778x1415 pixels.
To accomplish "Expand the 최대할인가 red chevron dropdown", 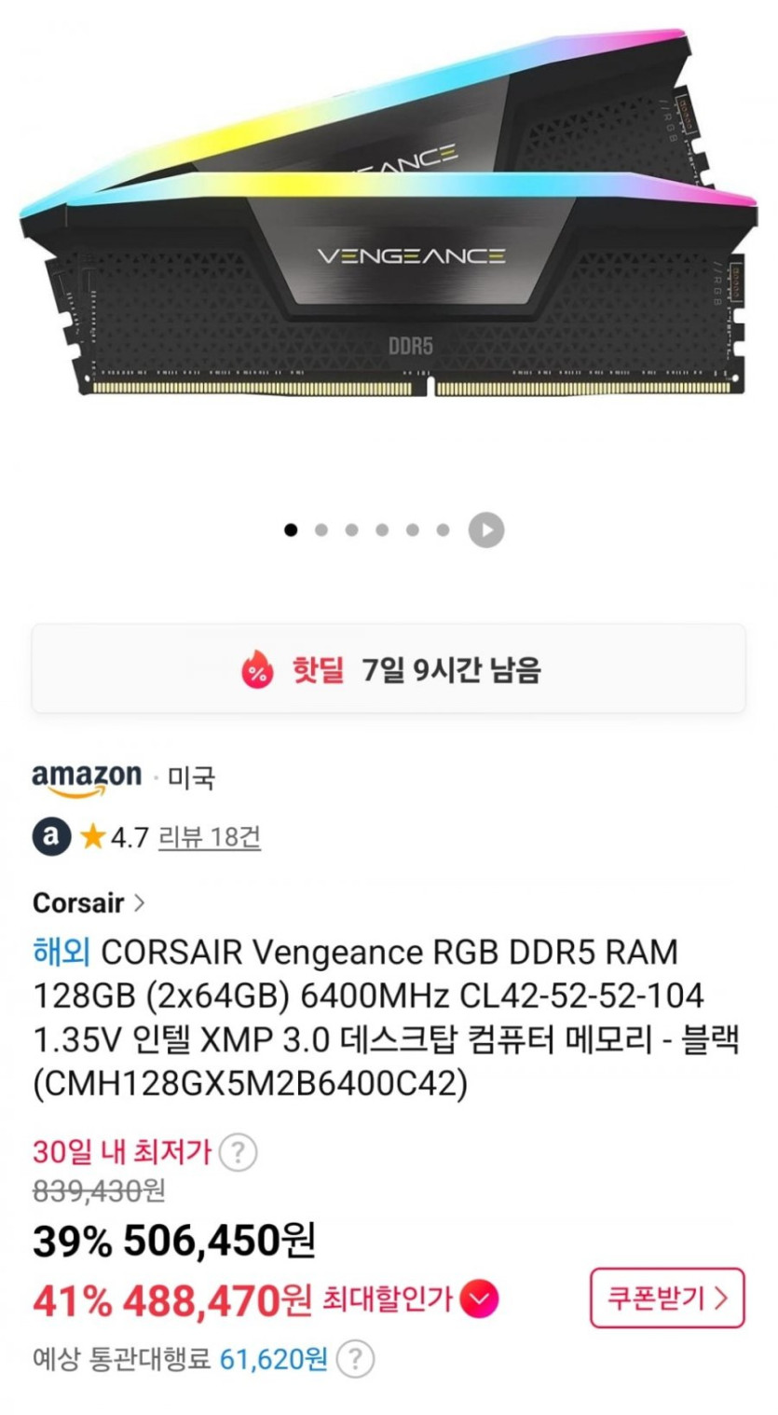I will click(x=479, y=1298).
